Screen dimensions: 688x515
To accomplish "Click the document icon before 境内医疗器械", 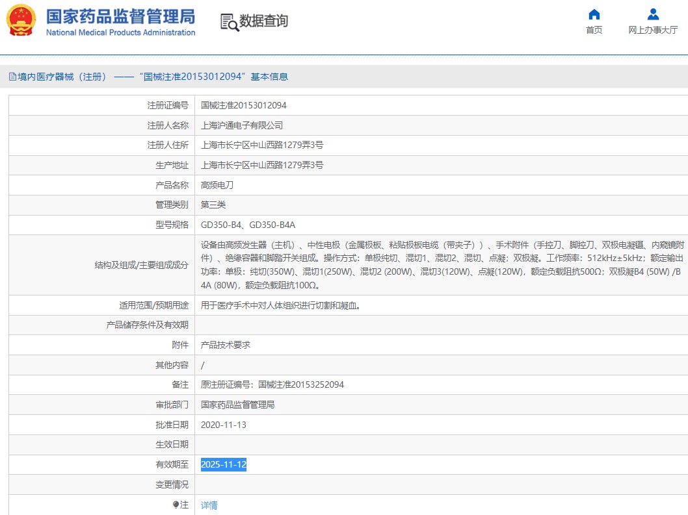I will (x=12, y=77).
